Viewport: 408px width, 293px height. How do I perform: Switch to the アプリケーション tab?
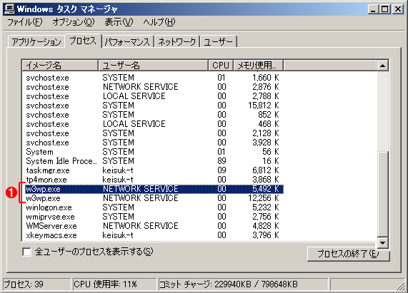(36, 42)
